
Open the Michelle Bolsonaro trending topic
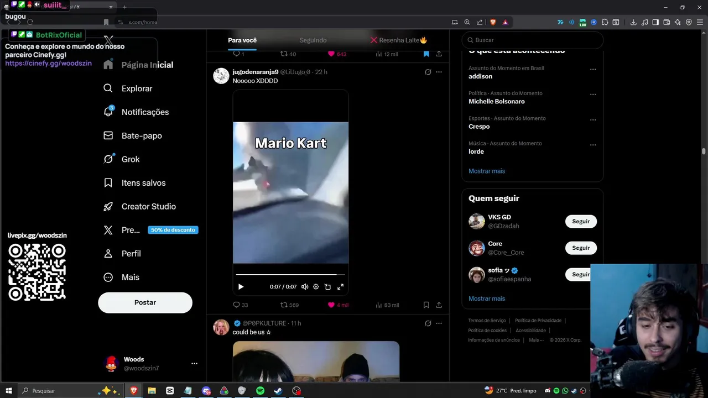pos(497,102)
